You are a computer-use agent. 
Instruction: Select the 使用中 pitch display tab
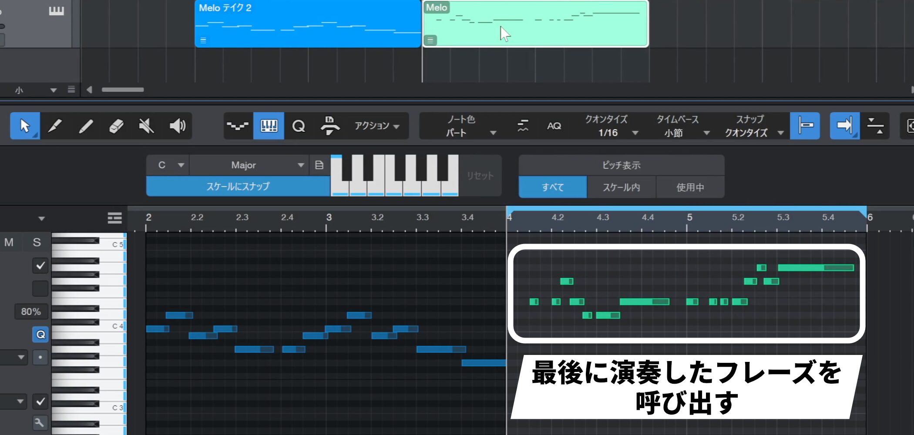click(690, 187)
